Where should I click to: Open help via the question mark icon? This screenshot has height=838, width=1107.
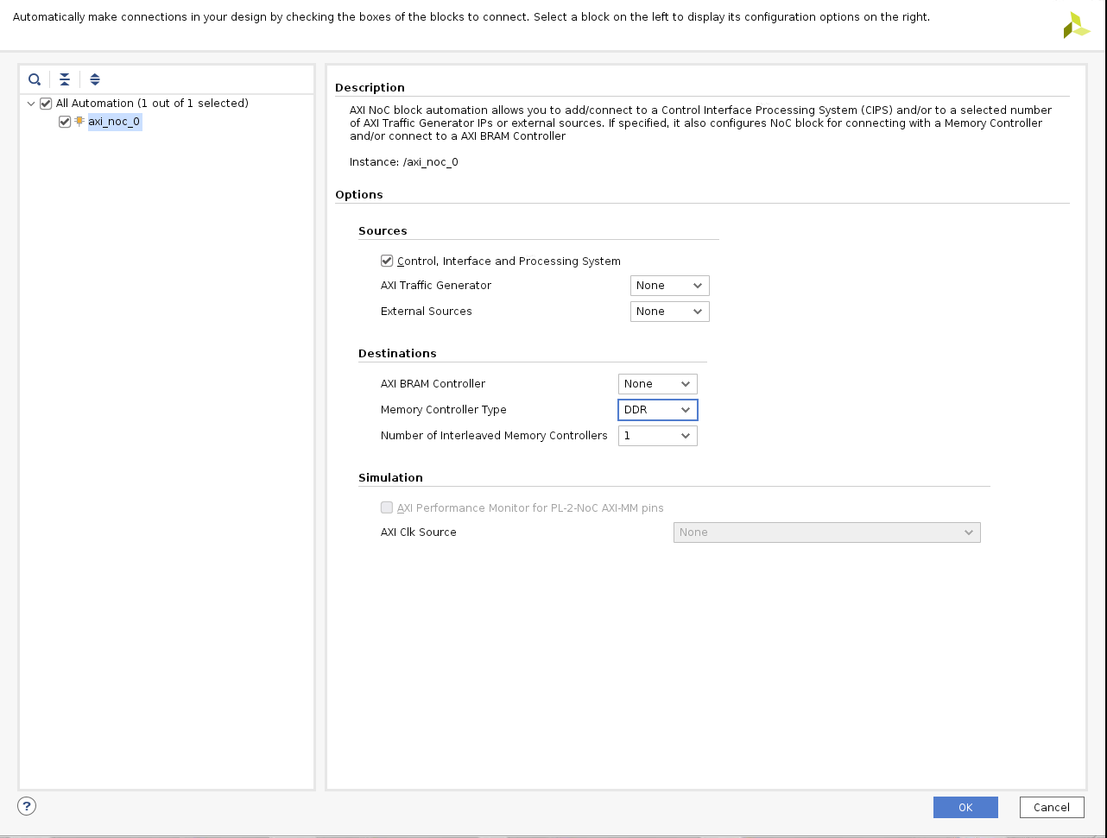pos(27,806)
